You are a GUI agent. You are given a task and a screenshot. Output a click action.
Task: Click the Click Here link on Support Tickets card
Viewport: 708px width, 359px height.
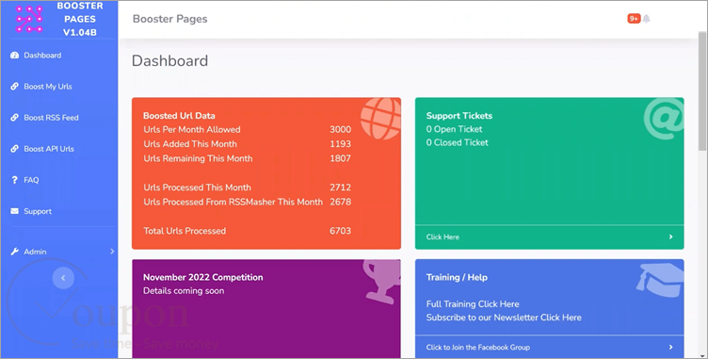click(x=442, y=237)
